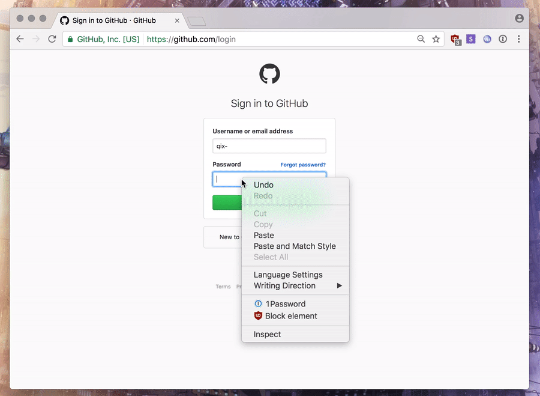540x396 pixels.
Task: Open the purple S extension icon
Action: (471, 39)
